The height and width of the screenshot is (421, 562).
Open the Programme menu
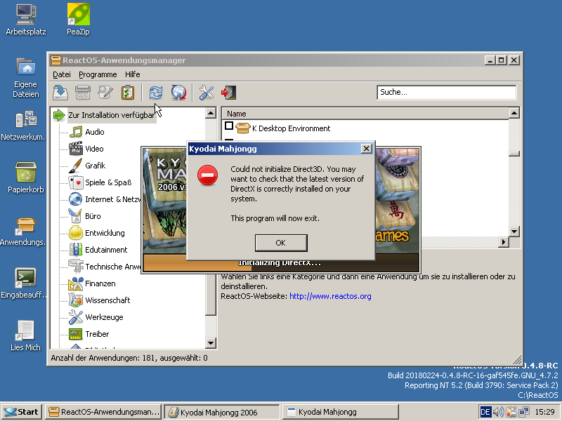pos(98,74)
